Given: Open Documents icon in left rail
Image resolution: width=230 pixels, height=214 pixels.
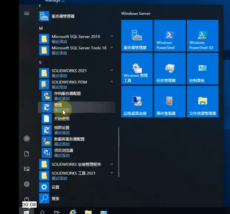Looking at the screenshot, I should click(27, 154).
